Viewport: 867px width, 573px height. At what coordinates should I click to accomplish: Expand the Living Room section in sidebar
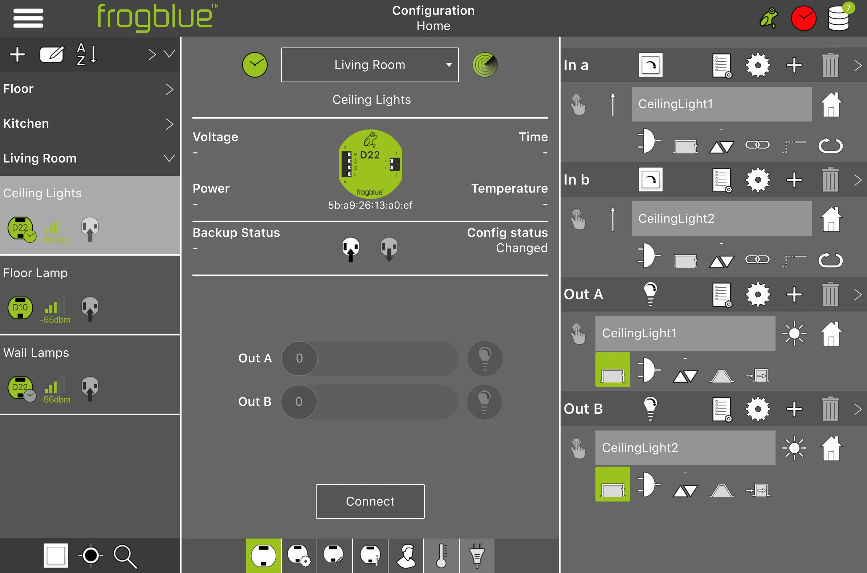point(169,157)
